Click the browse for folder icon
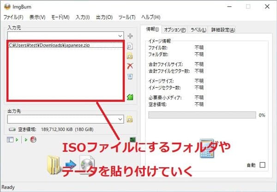Screen dimensions: 277x192 click(130, 56)
